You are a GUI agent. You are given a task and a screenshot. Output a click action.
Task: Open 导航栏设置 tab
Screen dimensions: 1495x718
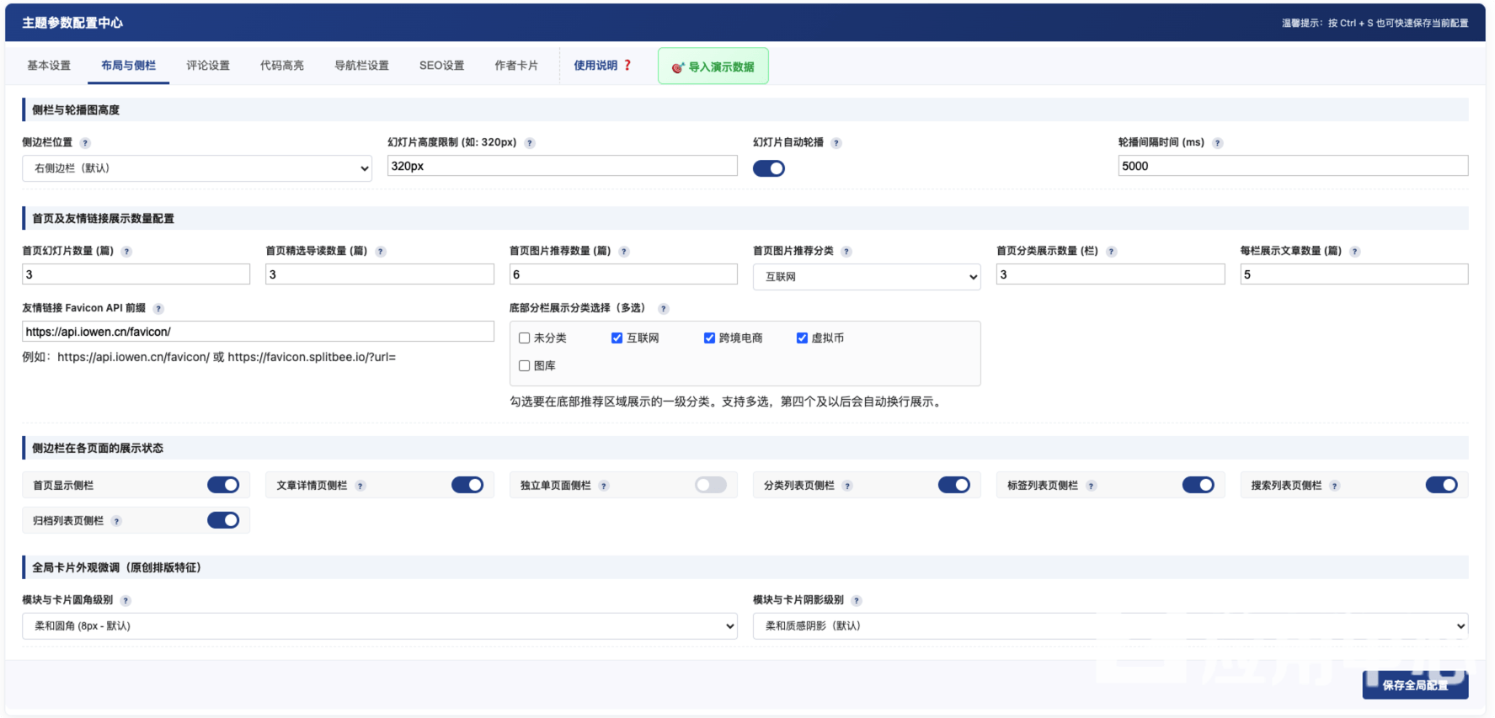[361, 66]
